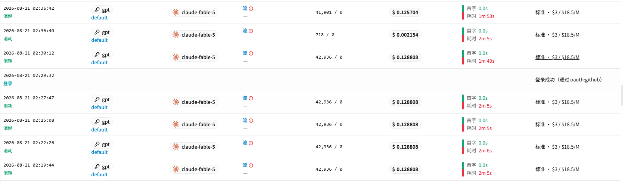Click the red info icon in 02:27:47 row
This screenshot has height=183, width=625.
251,98
